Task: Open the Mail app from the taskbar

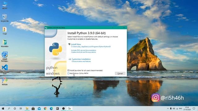Action: point(39,109)
